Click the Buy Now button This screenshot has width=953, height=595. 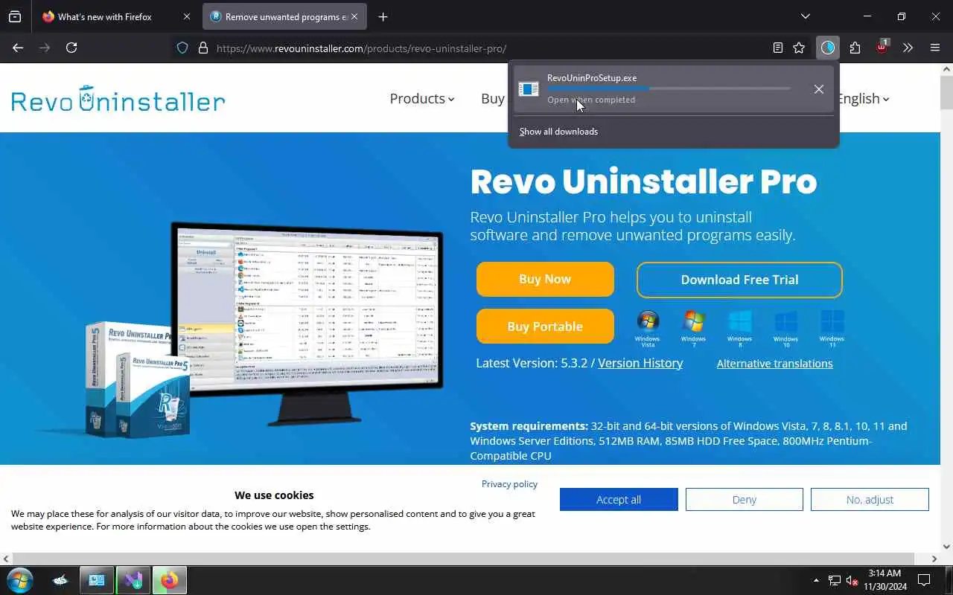click(545, 279)
